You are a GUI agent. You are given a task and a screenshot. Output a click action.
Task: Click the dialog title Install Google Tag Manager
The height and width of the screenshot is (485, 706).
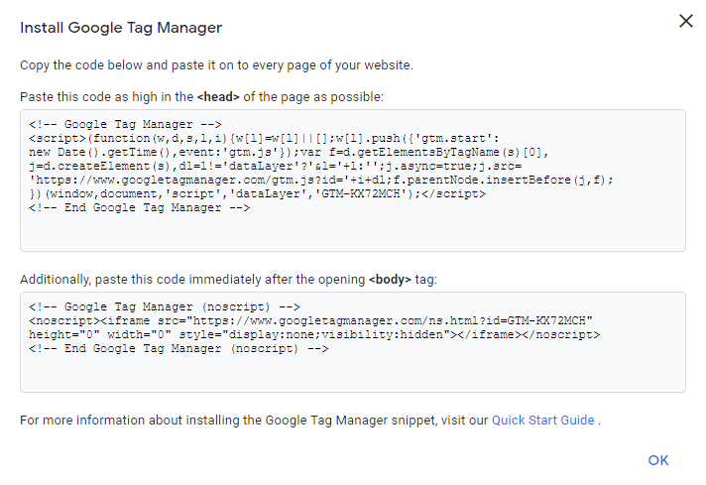click(x=121, y=27)
